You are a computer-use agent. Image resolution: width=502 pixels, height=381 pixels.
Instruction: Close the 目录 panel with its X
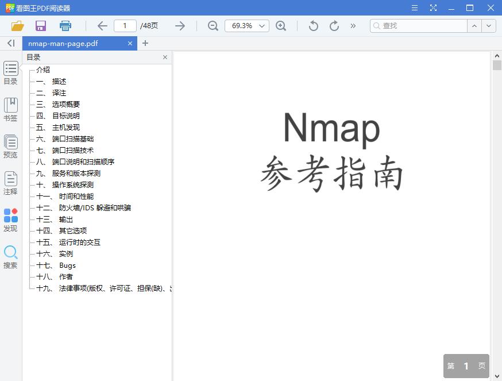[x=165, y=57]
